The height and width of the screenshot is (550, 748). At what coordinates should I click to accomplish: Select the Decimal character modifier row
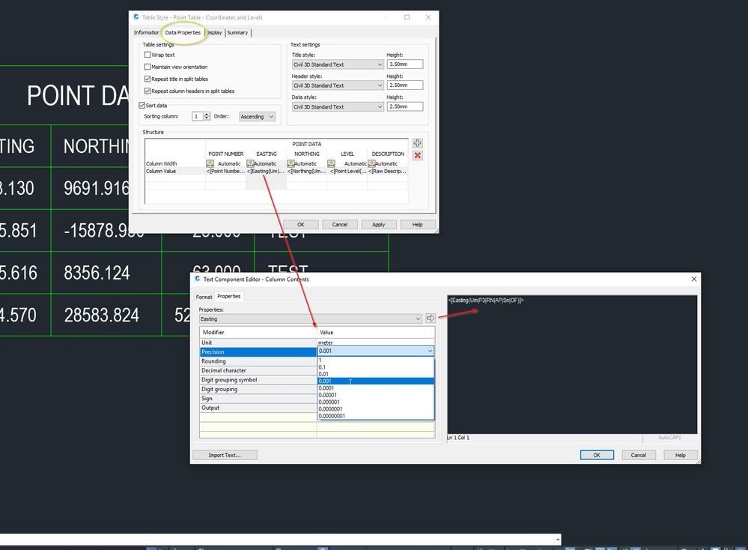tap(258, 370)
